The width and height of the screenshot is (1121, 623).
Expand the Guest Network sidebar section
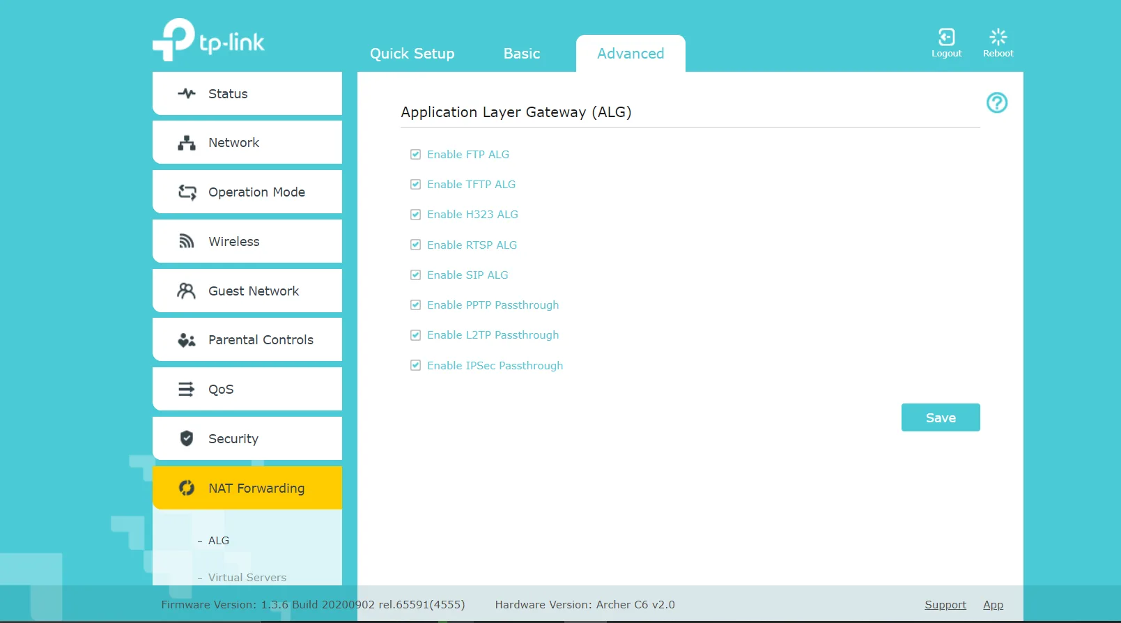(x=247, y=291)
